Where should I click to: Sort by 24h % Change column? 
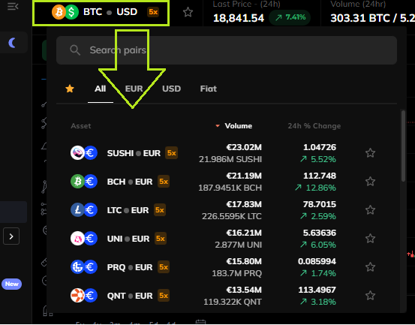[x=314, y=126]
